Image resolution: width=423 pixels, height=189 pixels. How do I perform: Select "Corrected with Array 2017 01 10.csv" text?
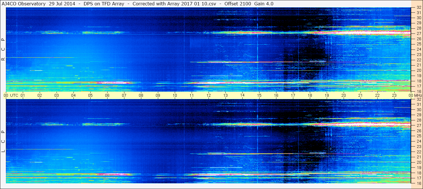[x=174, y=4]
